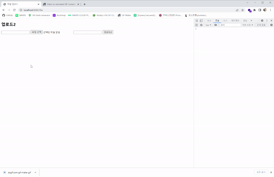Click the show all downloads button

pyautogui.click(x=261, y=172)
